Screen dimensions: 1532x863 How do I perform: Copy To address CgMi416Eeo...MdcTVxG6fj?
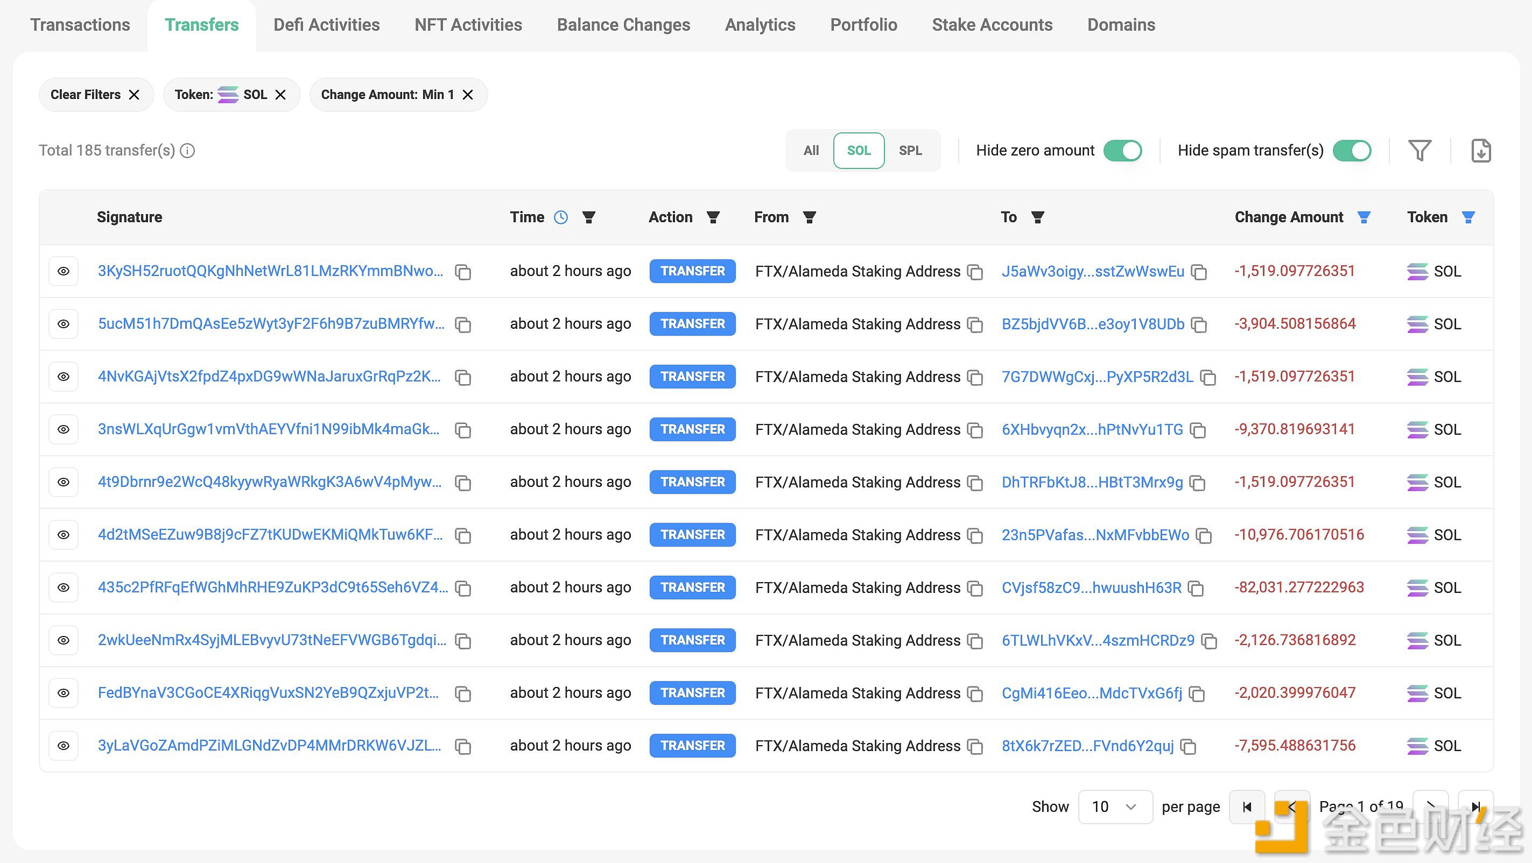(1197, 694)
